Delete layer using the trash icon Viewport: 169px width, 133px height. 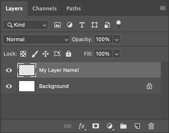pyautogui.click(x=151, y=126)
